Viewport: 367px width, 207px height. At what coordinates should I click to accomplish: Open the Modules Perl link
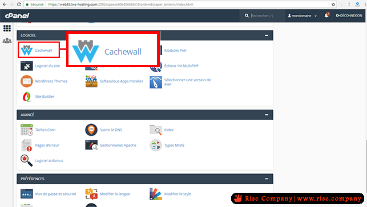point(175,51)
